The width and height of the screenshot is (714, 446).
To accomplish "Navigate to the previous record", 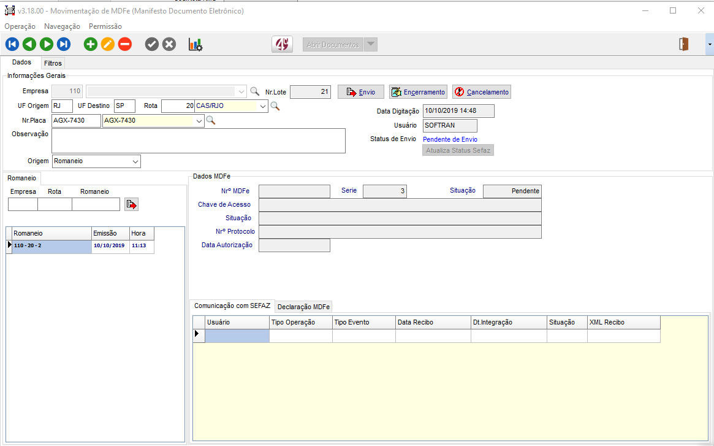I will point(29,44).
